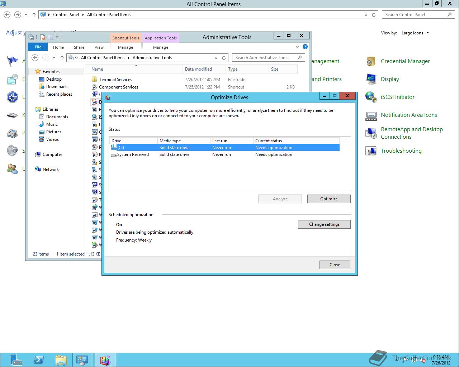This screenshot has width=459, height=367.
Task: Click the Optimize Drives title bar icon
Action: coord(108,97)
